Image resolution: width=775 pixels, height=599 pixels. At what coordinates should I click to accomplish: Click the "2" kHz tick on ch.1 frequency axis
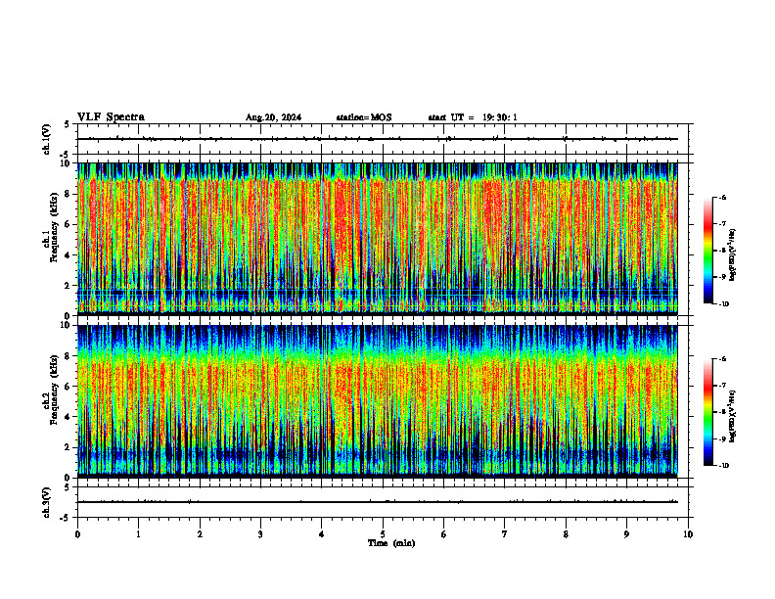tap(68, 285)
